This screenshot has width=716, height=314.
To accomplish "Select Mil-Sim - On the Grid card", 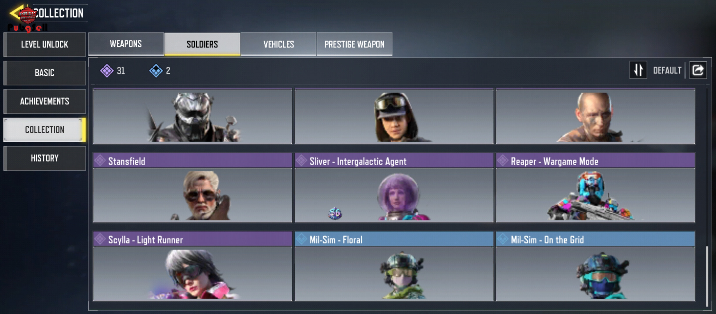I will (x=595, y=266).
